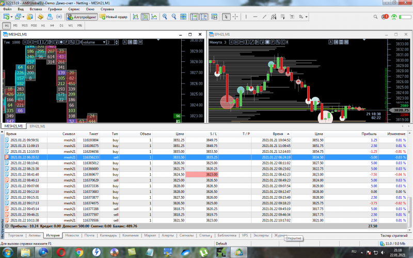The image size is (413, 258).
Task: Switch to the Торговля tab
Action: [15, 235]
